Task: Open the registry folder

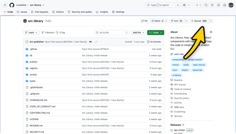Action: [34, 68]
